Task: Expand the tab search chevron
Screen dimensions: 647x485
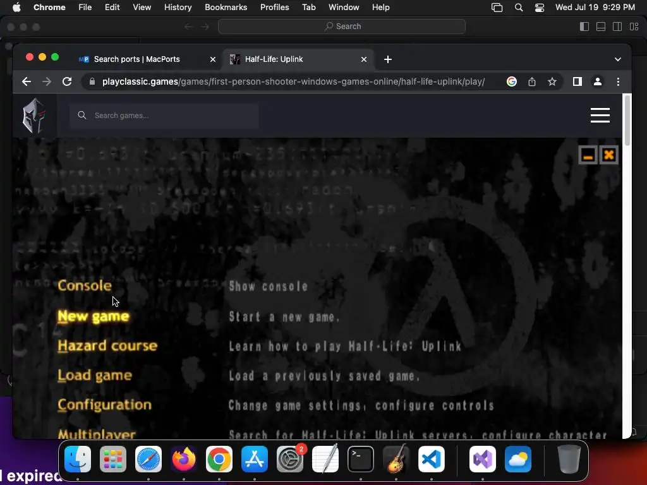Action: point(618,59)
